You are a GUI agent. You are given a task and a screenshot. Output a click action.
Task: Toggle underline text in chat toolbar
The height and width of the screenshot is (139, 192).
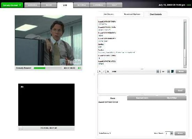(108, 71)
